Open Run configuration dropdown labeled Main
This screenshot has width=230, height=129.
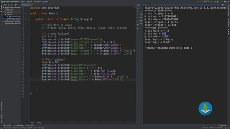(205, 1)
